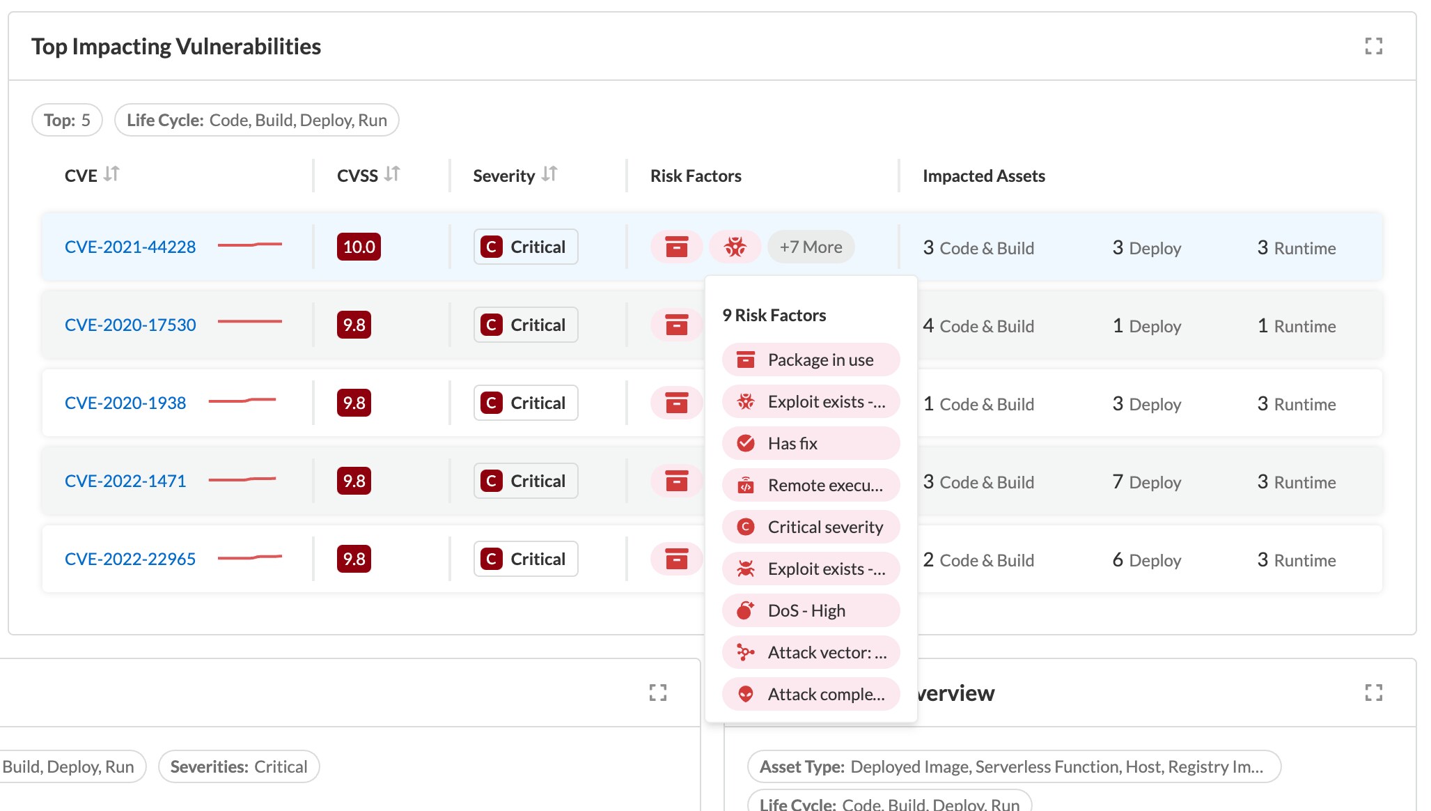This screenshot has height=811, width=1431.
Task: Sort table by Severity column
Action: click(x=549, y=174)
